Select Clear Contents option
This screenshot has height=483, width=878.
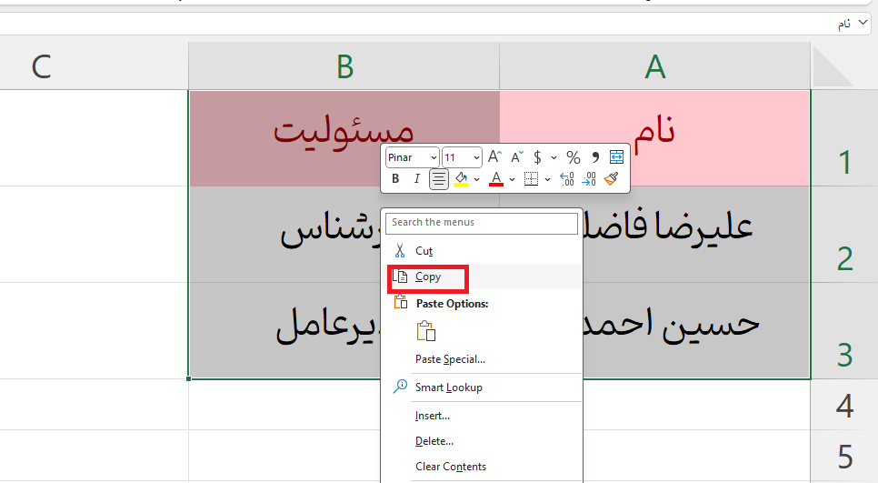tap(450, 467)
